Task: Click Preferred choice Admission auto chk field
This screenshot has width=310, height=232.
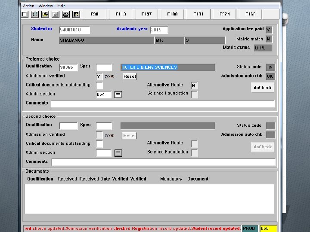Action: (x=270, y=76)
